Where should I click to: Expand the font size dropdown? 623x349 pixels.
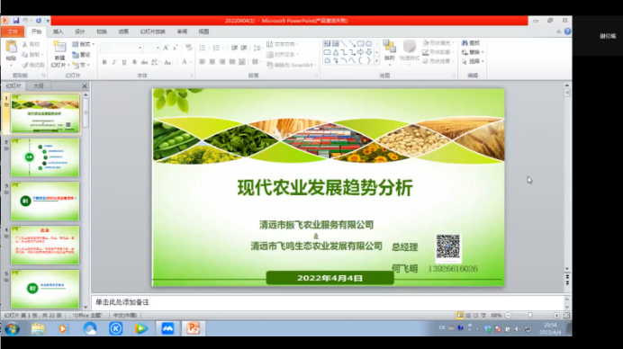tap(158, 48)
